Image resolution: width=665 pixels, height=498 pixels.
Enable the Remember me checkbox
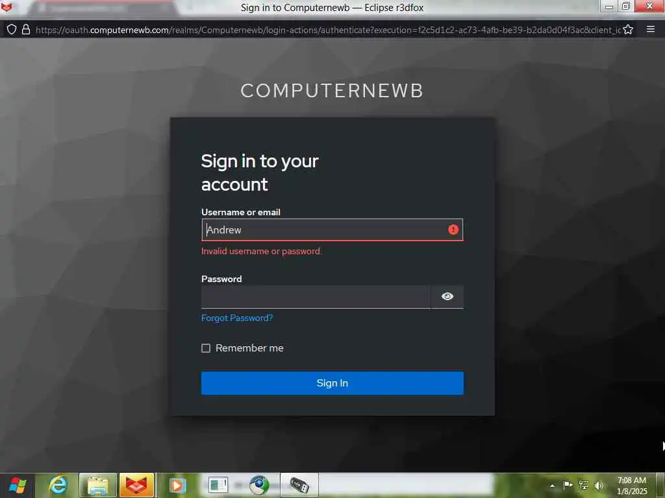tap(206, 348)
